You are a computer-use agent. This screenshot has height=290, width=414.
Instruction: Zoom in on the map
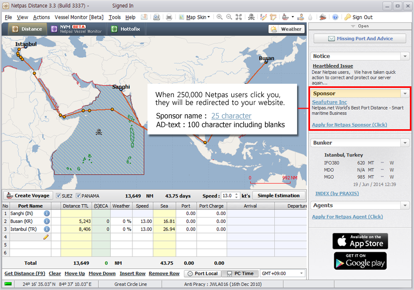219,17
